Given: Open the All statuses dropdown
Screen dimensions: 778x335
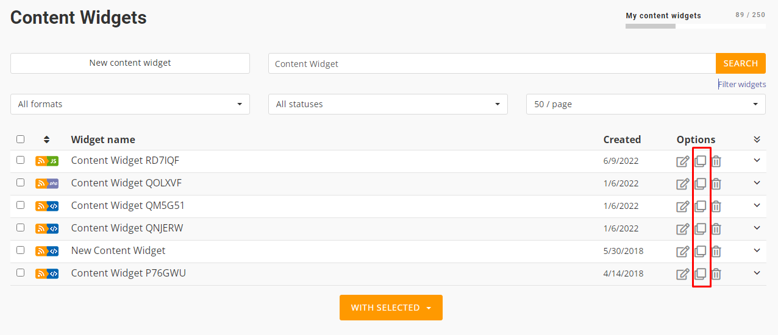Looking at the screenshot, I should pos(388,104).
